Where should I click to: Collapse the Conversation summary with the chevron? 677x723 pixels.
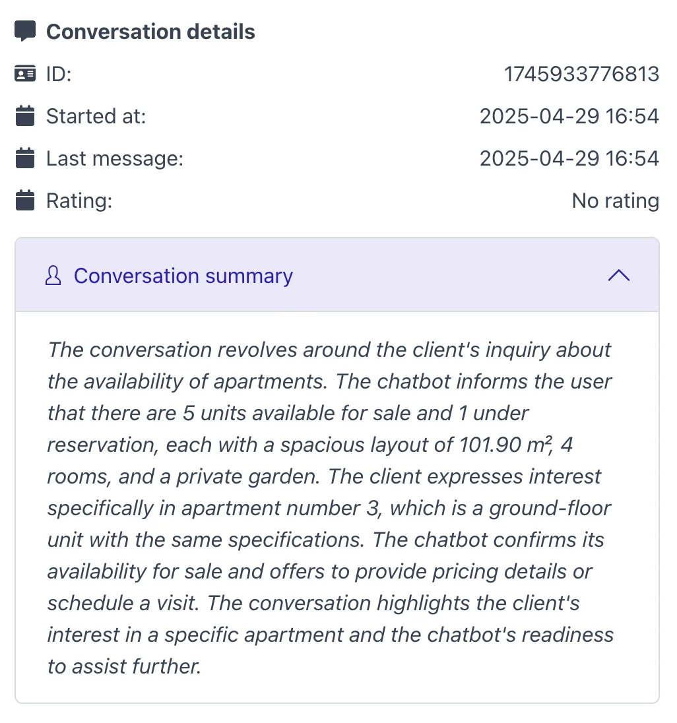[x=618, y=276]
